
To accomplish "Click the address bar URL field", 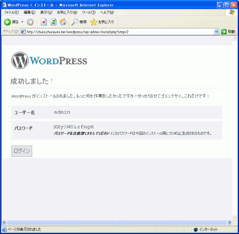I will coord(117,32).
